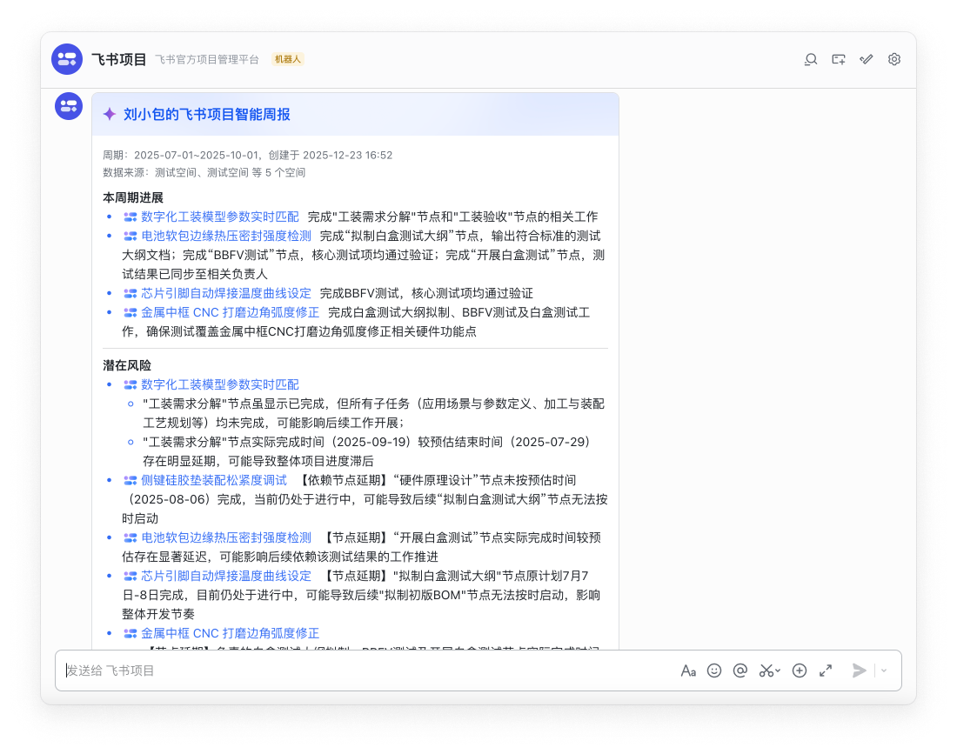Click the 机器人 tag in header

(x=288, y=59)
